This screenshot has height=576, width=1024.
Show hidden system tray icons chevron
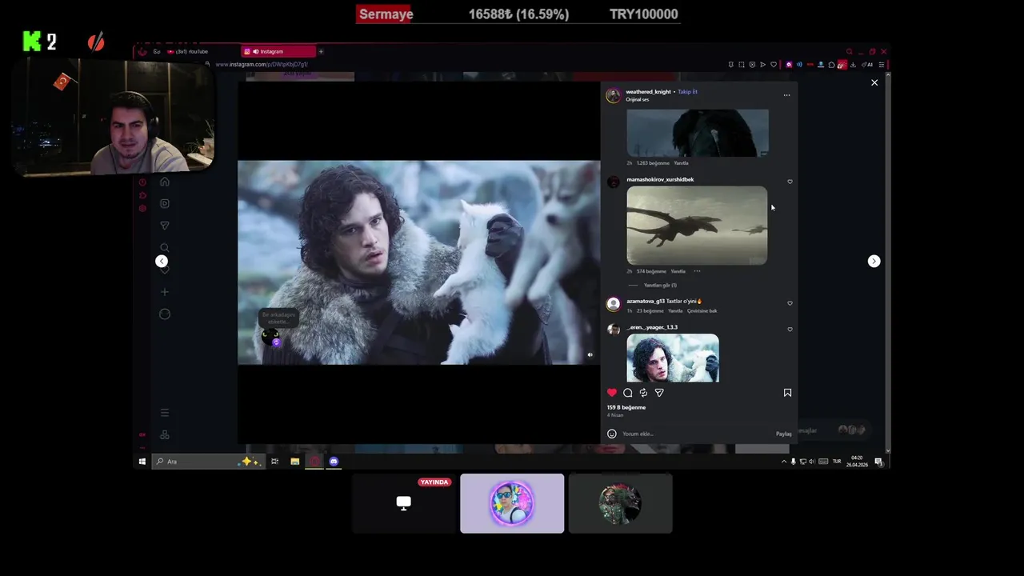[x=784, y=462]
